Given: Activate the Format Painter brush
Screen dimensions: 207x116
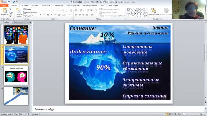Looking at the screenshot, I should tap(10, 16).
